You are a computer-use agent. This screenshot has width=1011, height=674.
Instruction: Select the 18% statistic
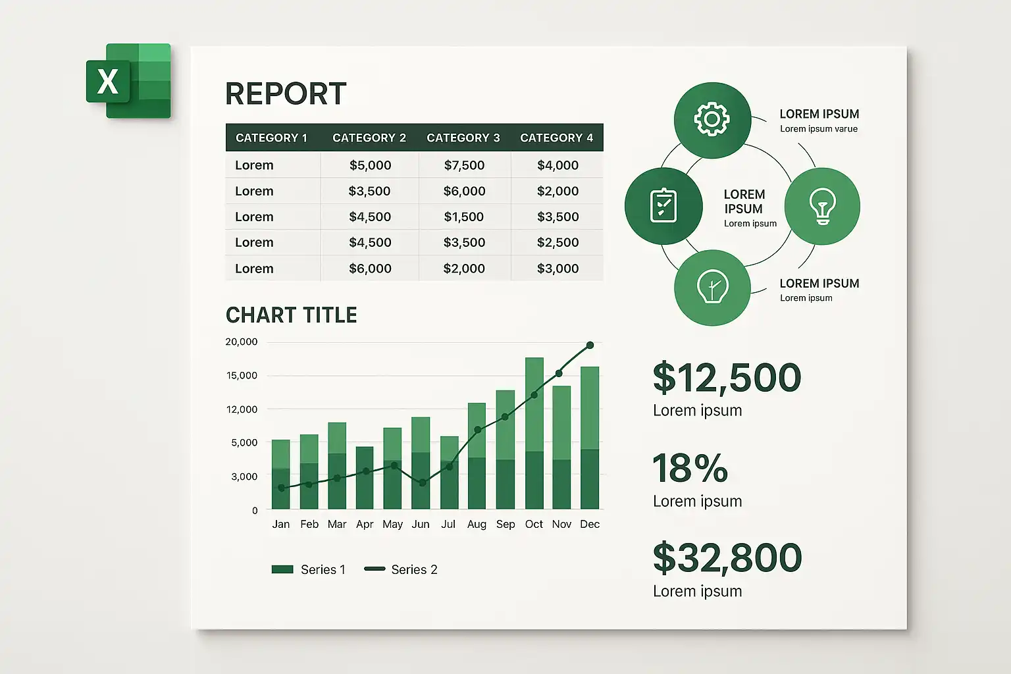pyautogui.click(x=690, y=468)
